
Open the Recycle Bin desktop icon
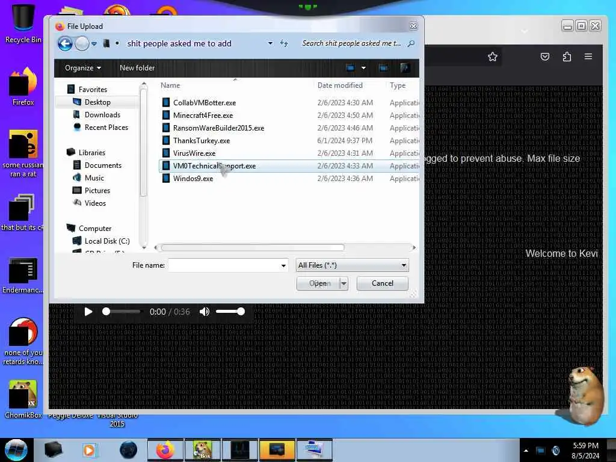[23, 23]
